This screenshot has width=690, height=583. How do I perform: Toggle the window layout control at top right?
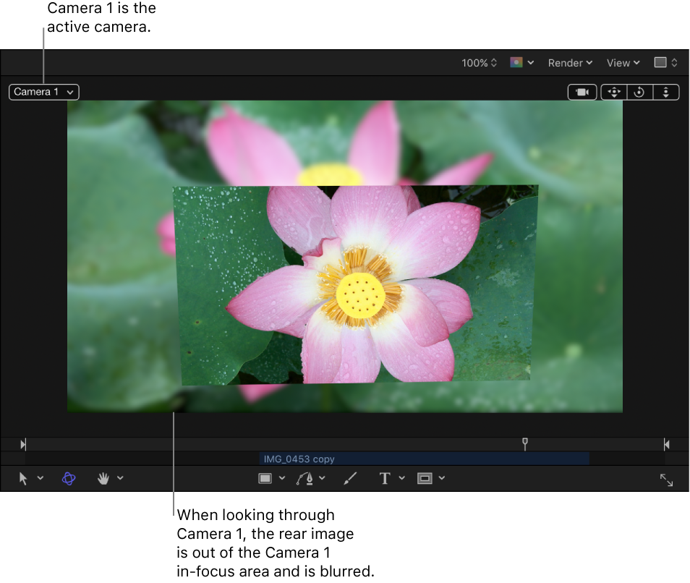point(665,63)
